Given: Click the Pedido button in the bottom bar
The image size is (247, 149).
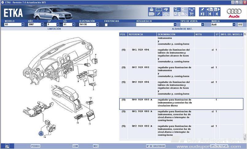Looking at the screenshot, I should (35, 146).
